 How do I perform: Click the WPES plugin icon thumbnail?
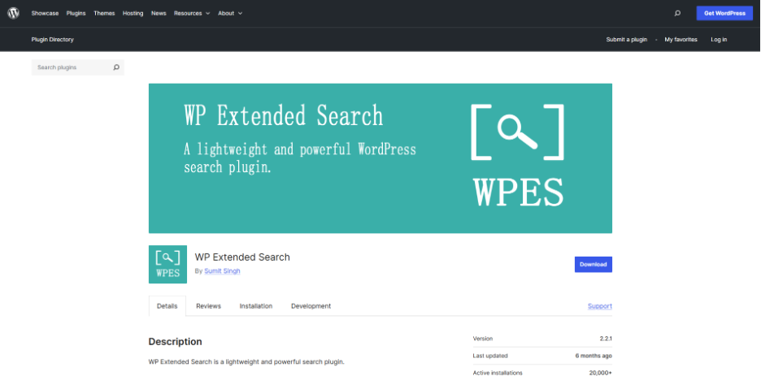click(x=167, y=264)
